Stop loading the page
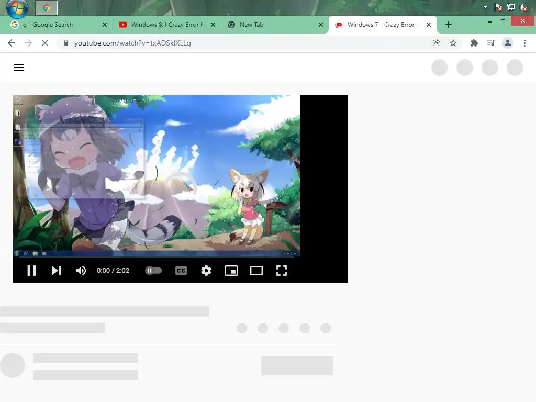The height and width of the screenshot is (402, 536). click(45, 43)
